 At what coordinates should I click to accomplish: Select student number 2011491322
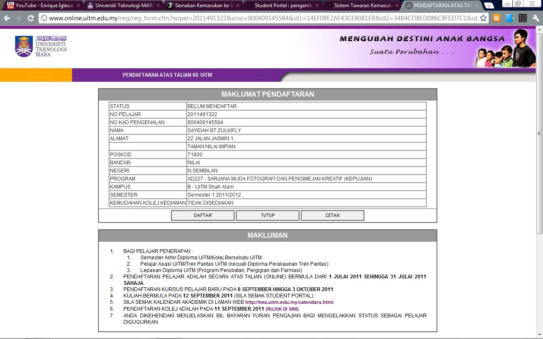(x=202, y=114)
